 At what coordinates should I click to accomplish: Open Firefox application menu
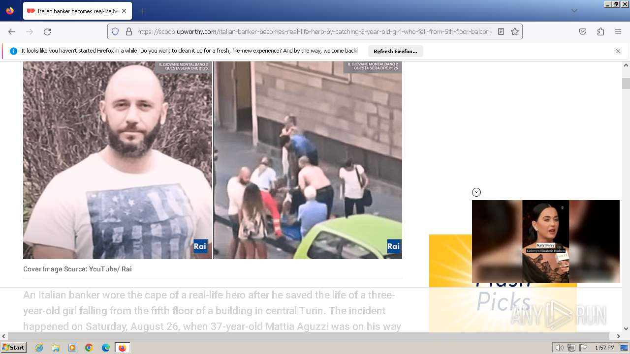click(x=618, y=31)
